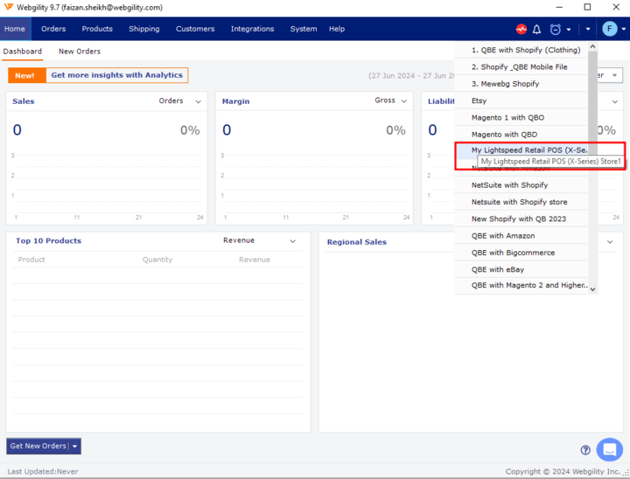
Task: Collapse the store profile dropdown arrow
Action: [x=588, y=29]
